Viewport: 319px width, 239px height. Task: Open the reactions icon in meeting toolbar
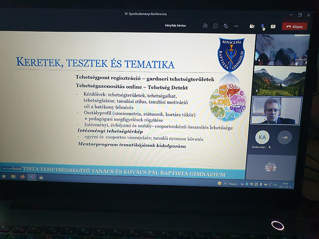pos(225,26)
